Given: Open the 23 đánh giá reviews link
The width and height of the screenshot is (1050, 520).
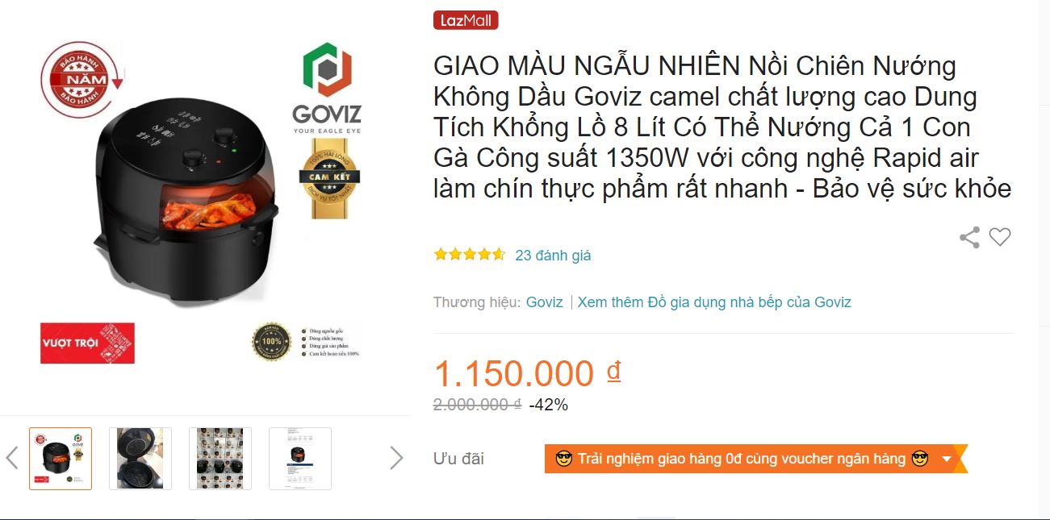Looking at the screenshot, I should (553, 256).
